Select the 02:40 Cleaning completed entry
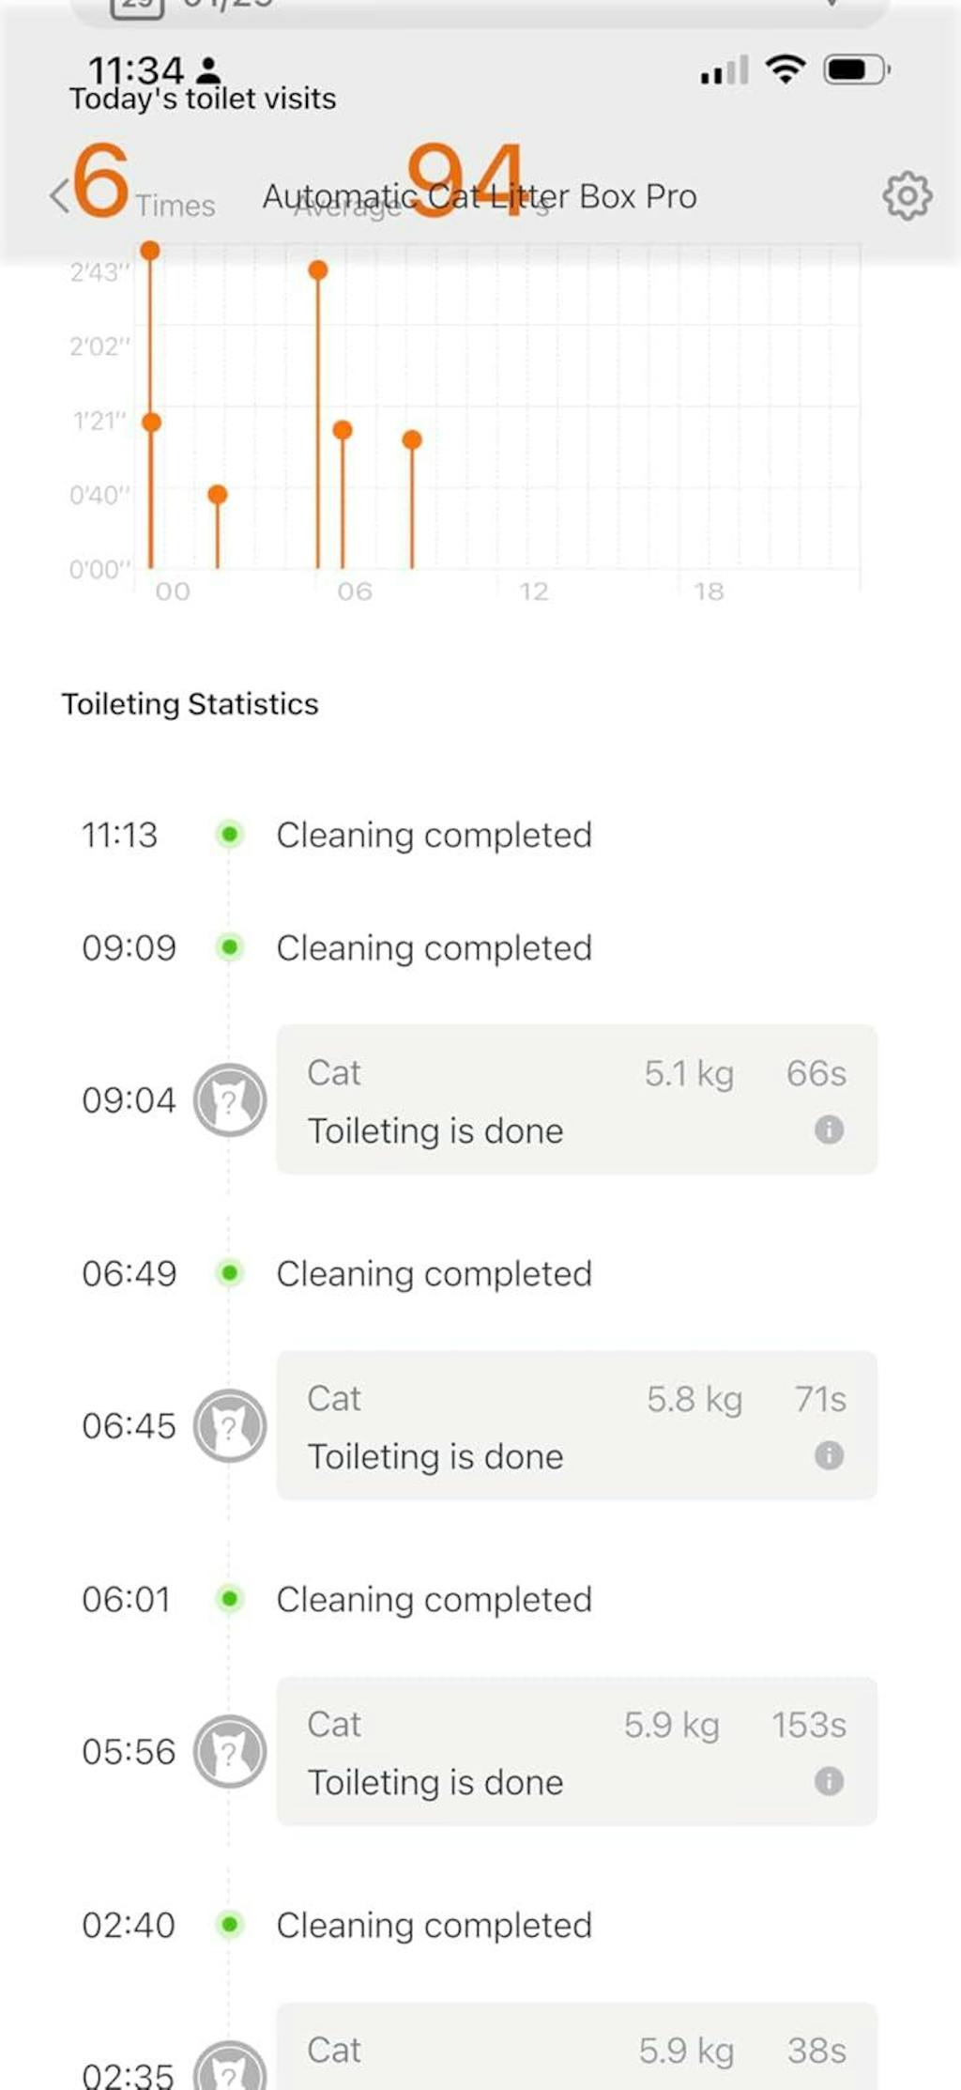 [x=434, y=1925]
